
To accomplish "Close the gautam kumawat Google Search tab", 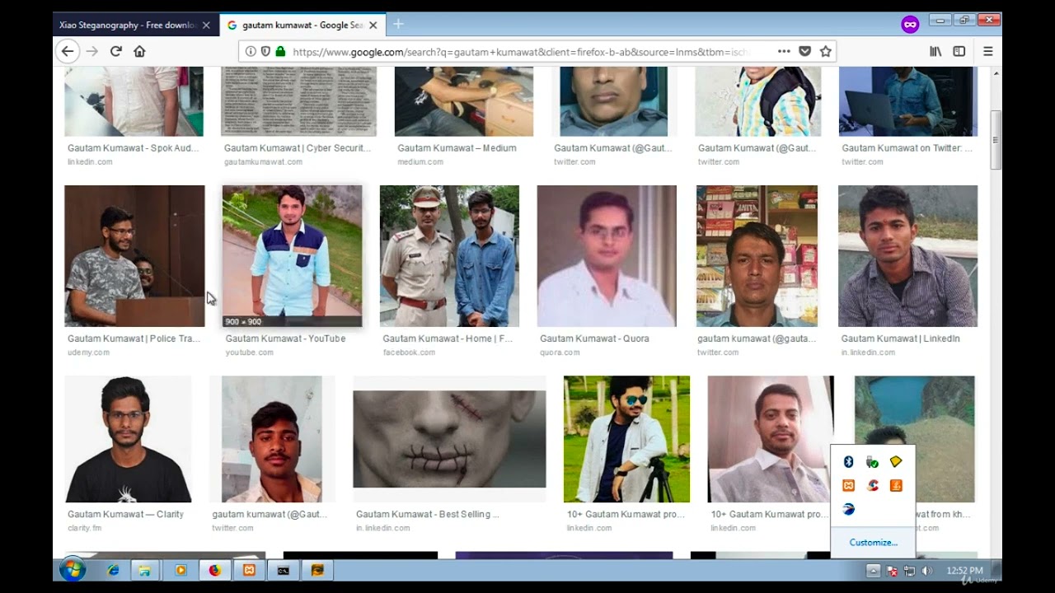I will pos(373,26).
